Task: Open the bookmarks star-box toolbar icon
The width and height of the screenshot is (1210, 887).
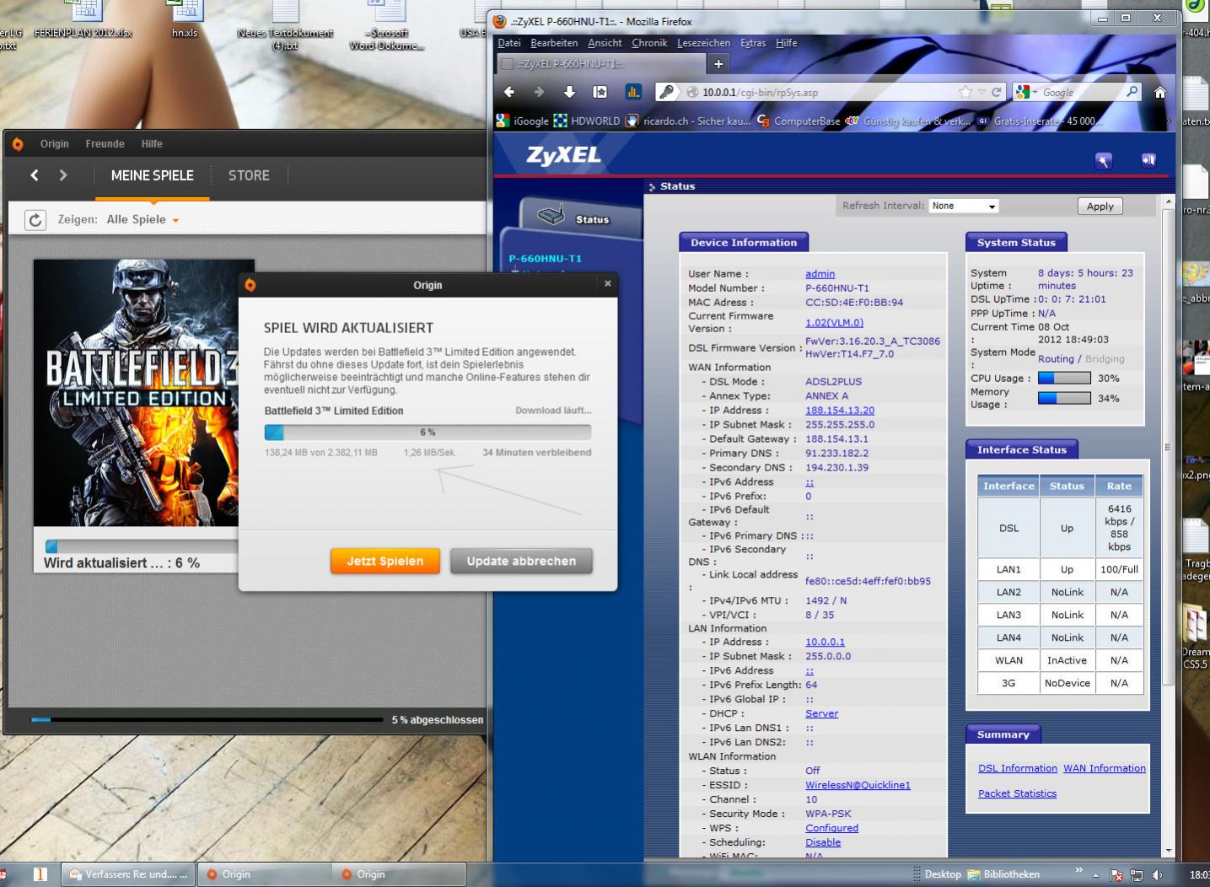Action: click(x=600, y=92)
